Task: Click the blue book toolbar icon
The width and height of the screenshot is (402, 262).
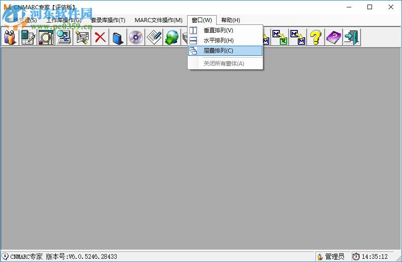Action: [118, 37]
